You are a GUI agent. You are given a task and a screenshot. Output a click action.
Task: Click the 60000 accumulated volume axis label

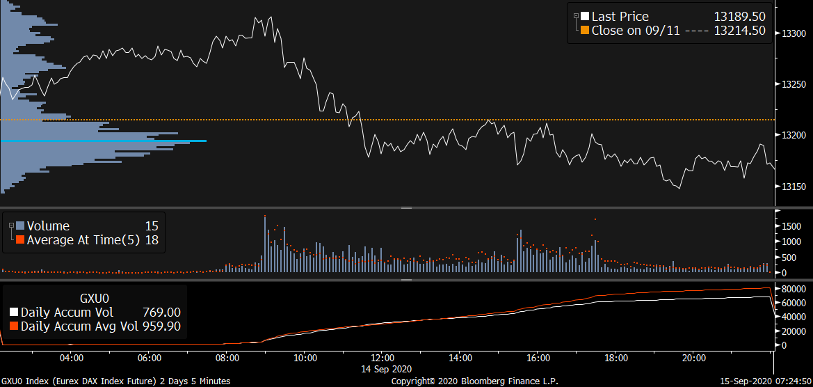pos(794,303)
